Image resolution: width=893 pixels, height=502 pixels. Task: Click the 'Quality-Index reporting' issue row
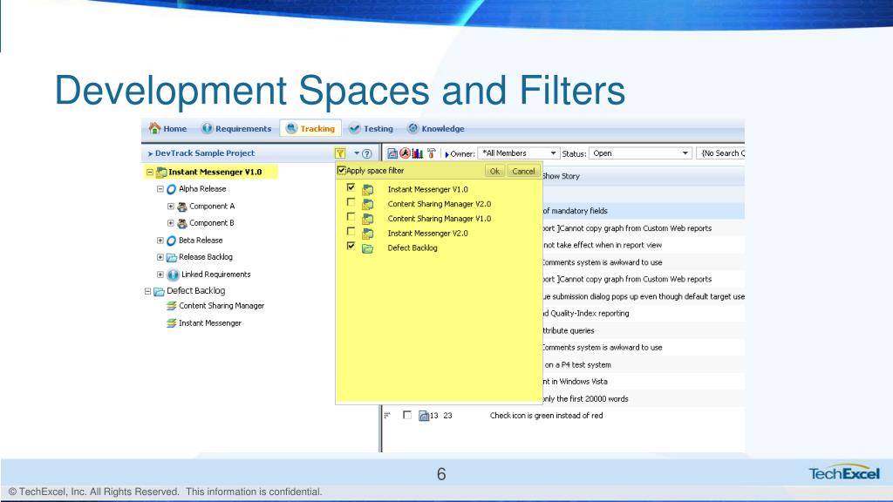(644, 314)
